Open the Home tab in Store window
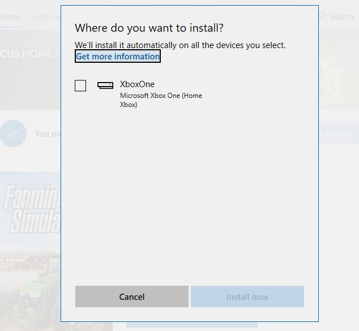359x331 pixels. click(10, 17)
